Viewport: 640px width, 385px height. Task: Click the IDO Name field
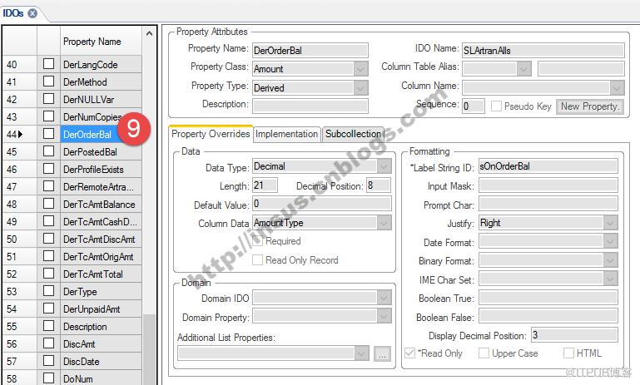543,50
